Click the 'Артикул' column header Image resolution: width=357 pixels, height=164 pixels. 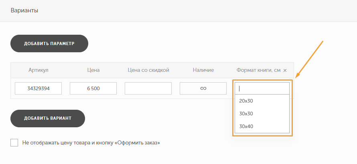click(39, 70)
